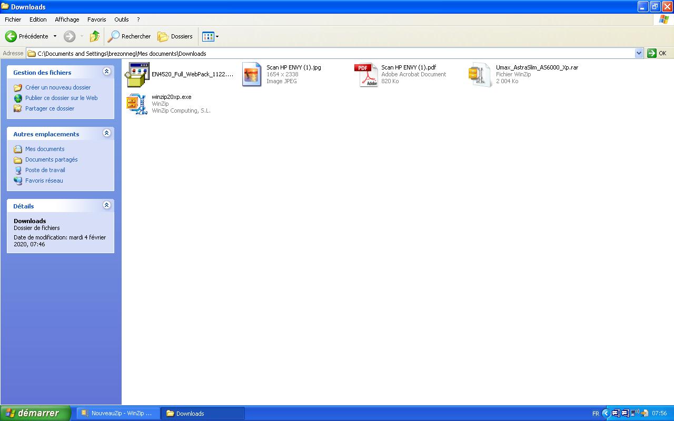Go back using the Précédente arrow
The height and width of the screenshot is (421, 674).
(27, 36)
